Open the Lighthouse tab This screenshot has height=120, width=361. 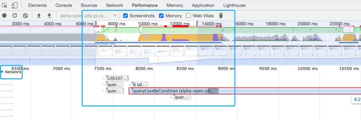tap(234, 5)
